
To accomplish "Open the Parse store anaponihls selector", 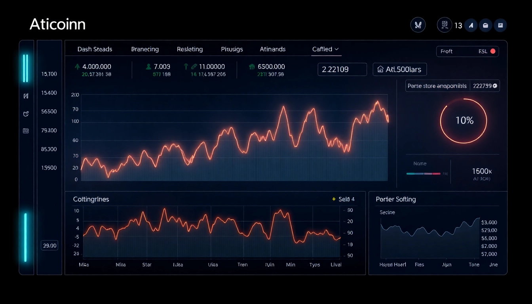I will click(437, 86).
